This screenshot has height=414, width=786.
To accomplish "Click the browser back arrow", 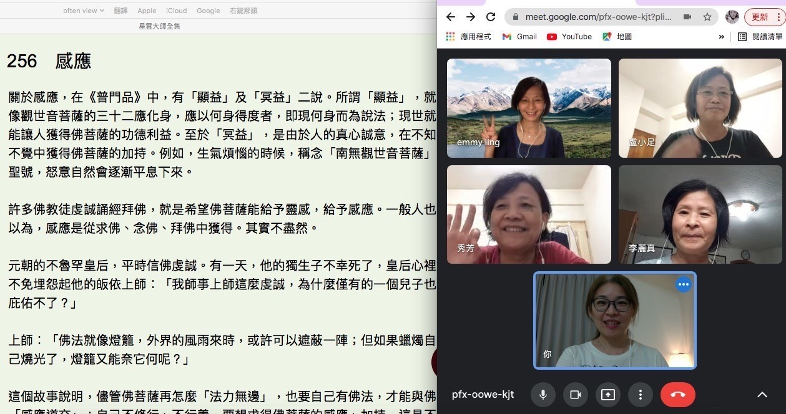I will click(451, 17).
